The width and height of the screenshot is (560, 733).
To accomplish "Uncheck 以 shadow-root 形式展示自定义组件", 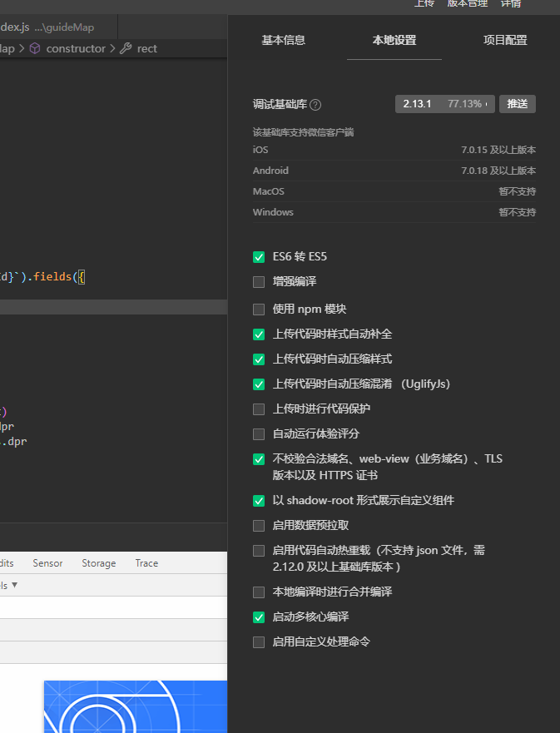I will 259,501.
